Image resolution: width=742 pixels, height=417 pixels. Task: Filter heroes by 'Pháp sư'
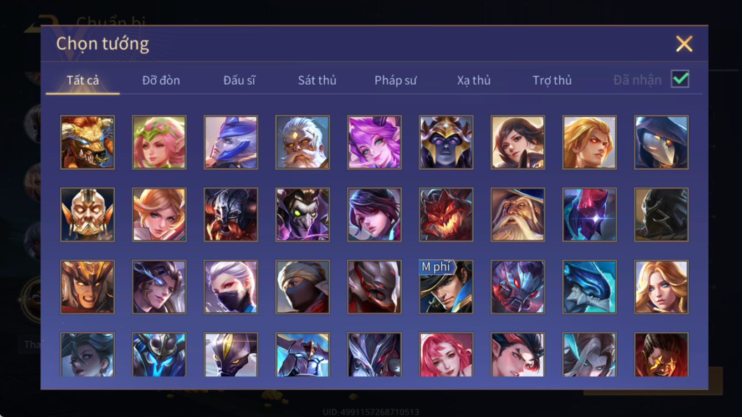coord(395,80)
